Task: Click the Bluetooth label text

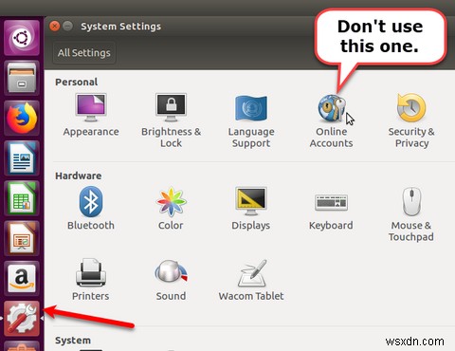Action: [91, 226]
